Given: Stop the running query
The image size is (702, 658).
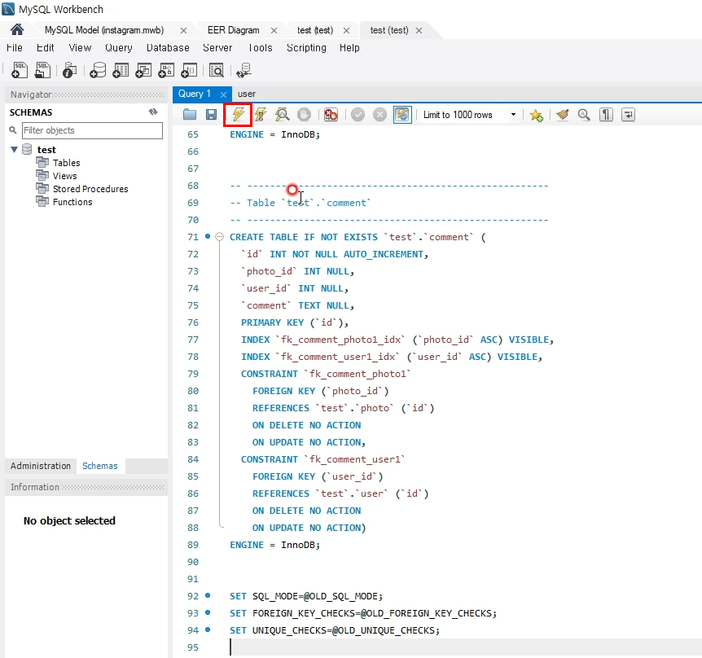Looking at the screenshot, I should tap(304, 115).
